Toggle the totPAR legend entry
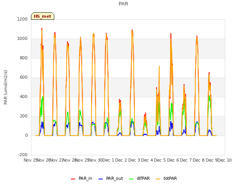This screenshot has height=186, width=248. click(166, 178)
